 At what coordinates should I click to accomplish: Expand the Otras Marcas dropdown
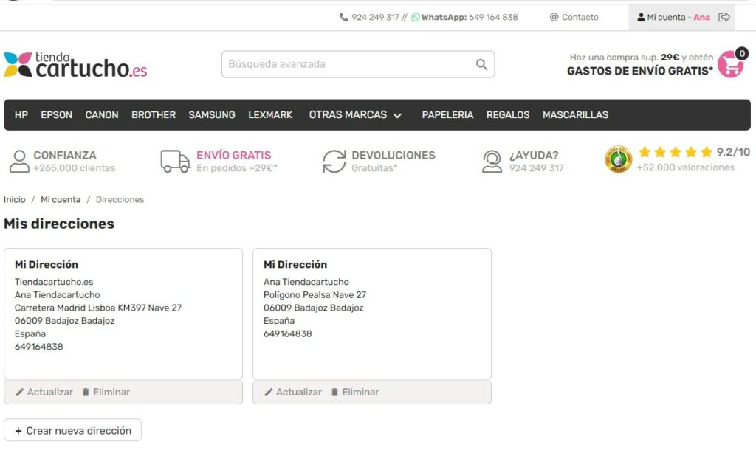click(355, 114)
